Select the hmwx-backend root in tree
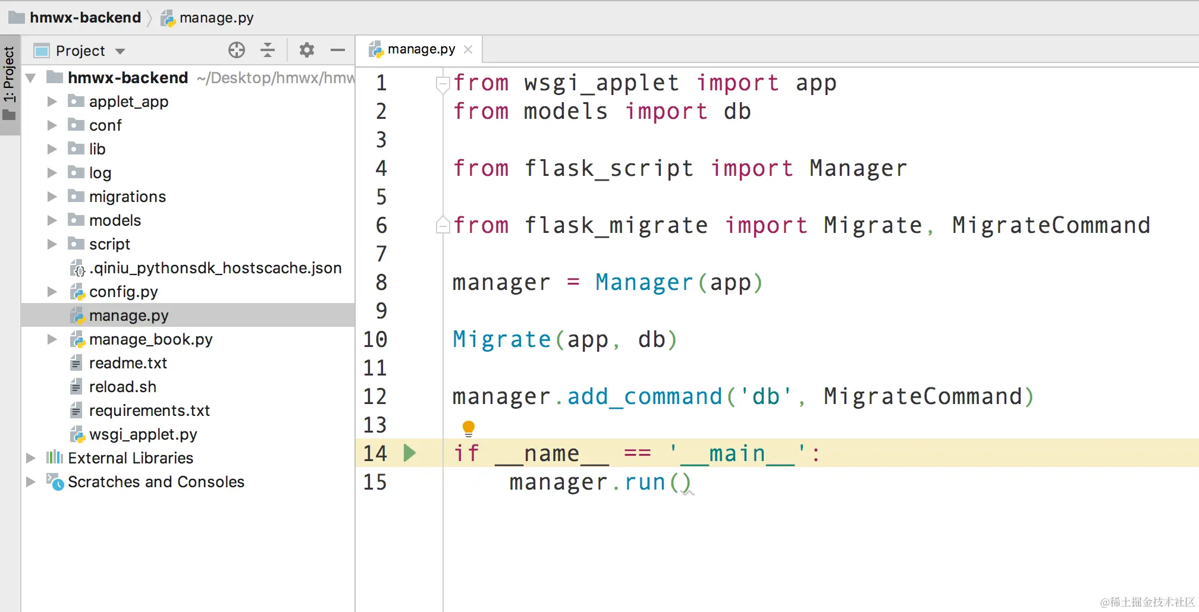The height and width of the screenshot is (612, 1199). point(188,78)
